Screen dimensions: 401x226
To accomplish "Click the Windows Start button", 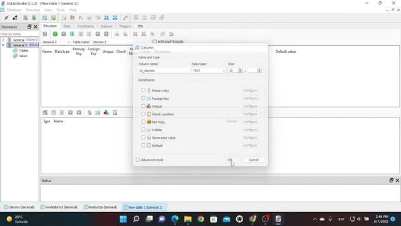I will point(123,219).
